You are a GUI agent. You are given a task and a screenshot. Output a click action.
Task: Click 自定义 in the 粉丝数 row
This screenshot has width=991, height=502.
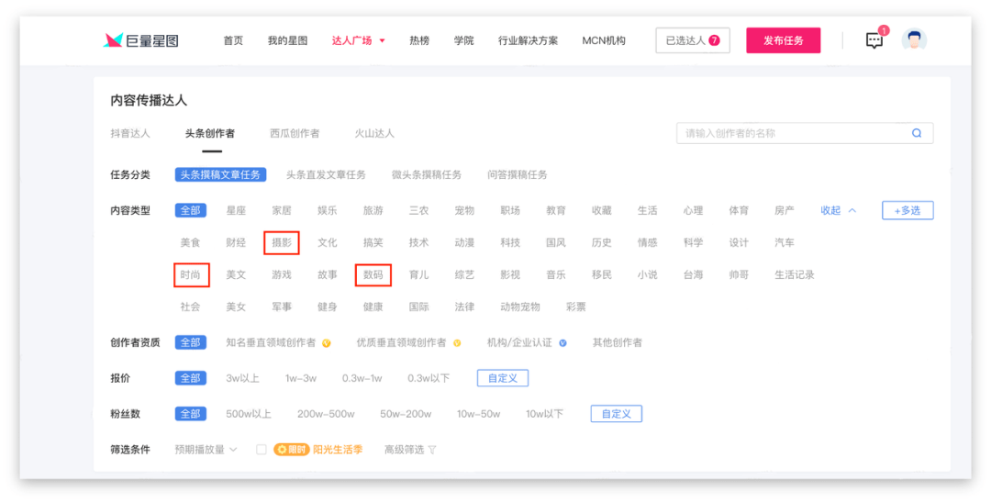(617, 414)
